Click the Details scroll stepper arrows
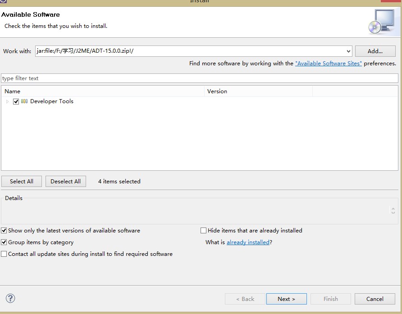This screenshot has height=314, width=402. (393, 210)
